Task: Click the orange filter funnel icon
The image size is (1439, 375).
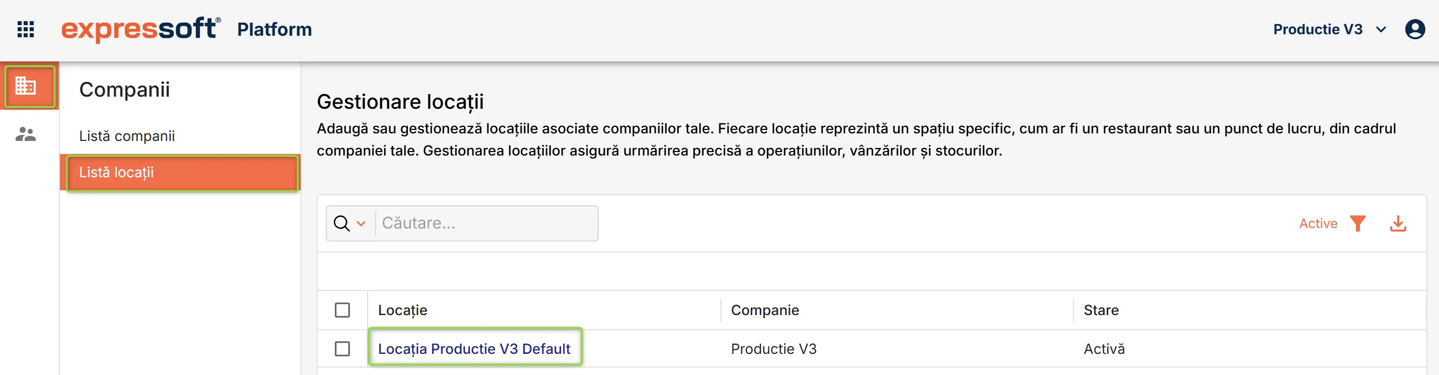Action: point(1357,223)
